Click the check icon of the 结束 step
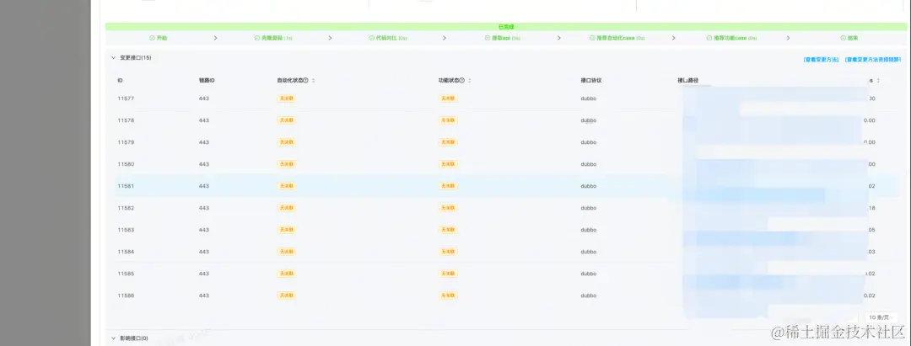Screen dimensions: 911x346 (843, 38)
